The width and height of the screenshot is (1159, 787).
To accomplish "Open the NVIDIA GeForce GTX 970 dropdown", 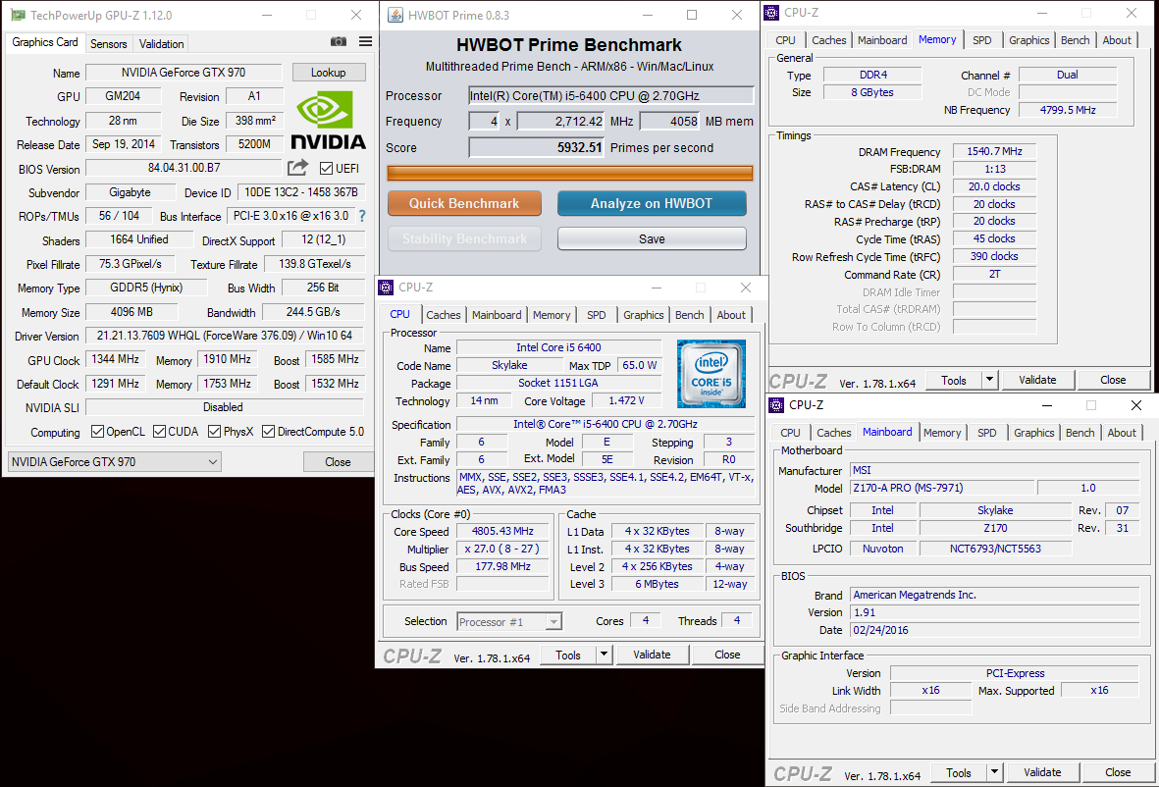I will coord(115,462).
